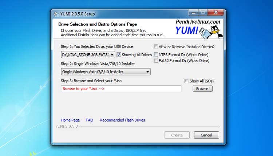273x156 pixels.
Task: Click the YUMI penguin USB logo
Action: 199,32
